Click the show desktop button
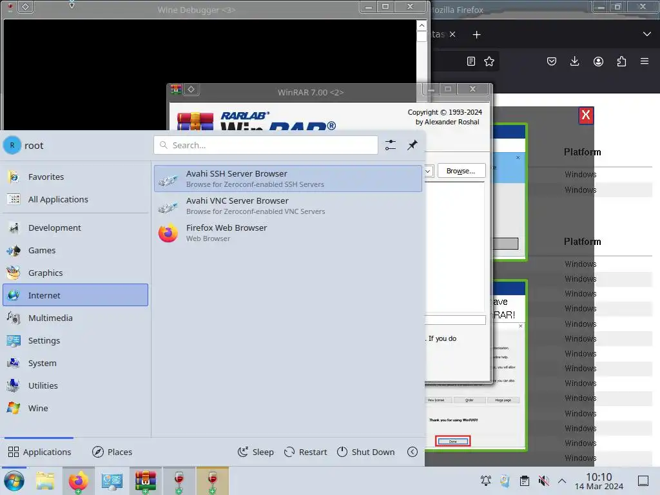660x495 pixels. (x=643, y=481)
